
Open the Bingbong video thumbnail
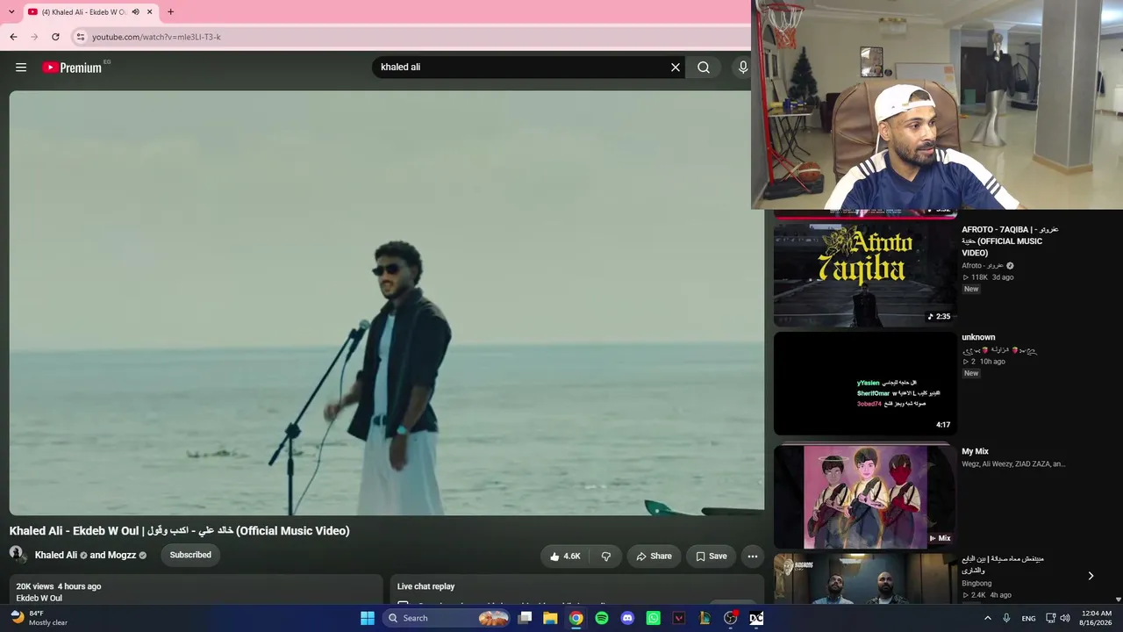pyautogui.click(x=864, y=578)
